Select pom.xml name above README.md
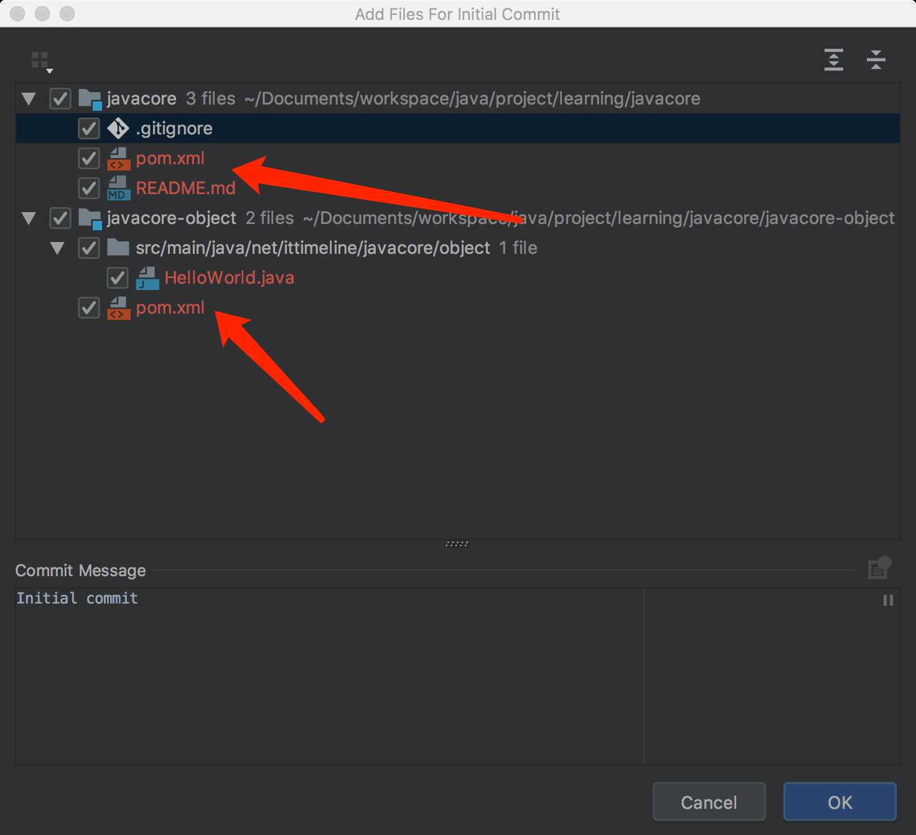916x835 pixels. click(x=170, y=159)
